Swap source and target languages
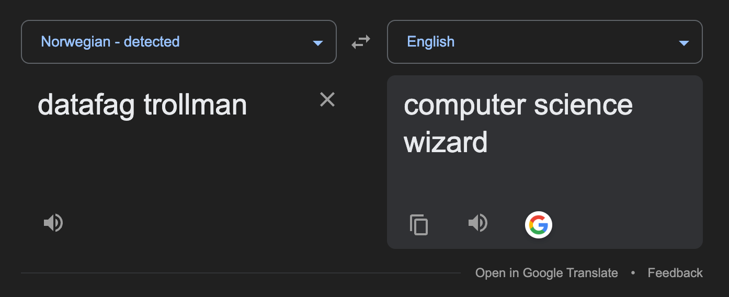 [x=361, y=42]
